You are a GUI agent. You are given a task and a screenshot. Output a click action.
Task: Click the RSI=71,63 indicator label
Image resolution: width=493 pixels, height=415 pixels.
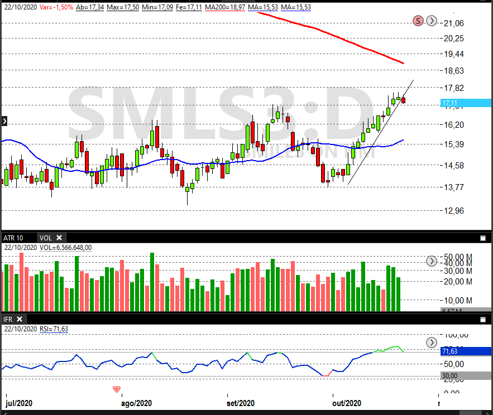[x=54, y=329]
